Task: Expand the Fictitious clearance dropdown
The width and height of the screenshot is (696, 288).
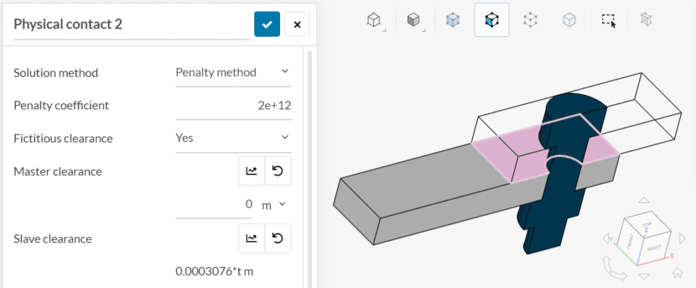Action: 232,138
